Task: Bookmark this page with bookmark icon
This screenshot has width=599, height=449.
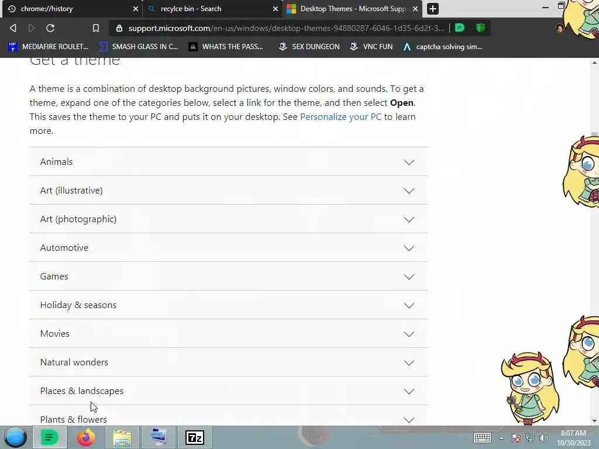Action: (x=95, y=28)
